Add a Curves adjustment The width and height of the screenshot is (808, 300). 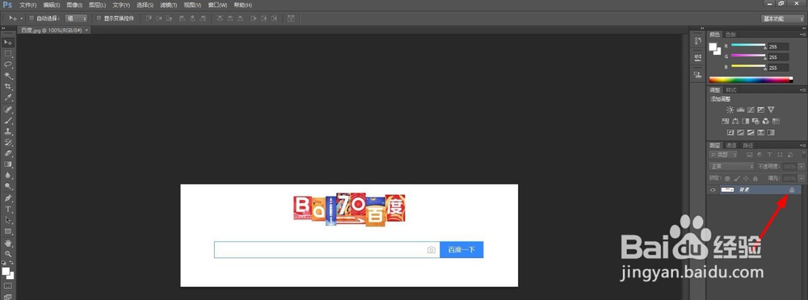(751, 110)
